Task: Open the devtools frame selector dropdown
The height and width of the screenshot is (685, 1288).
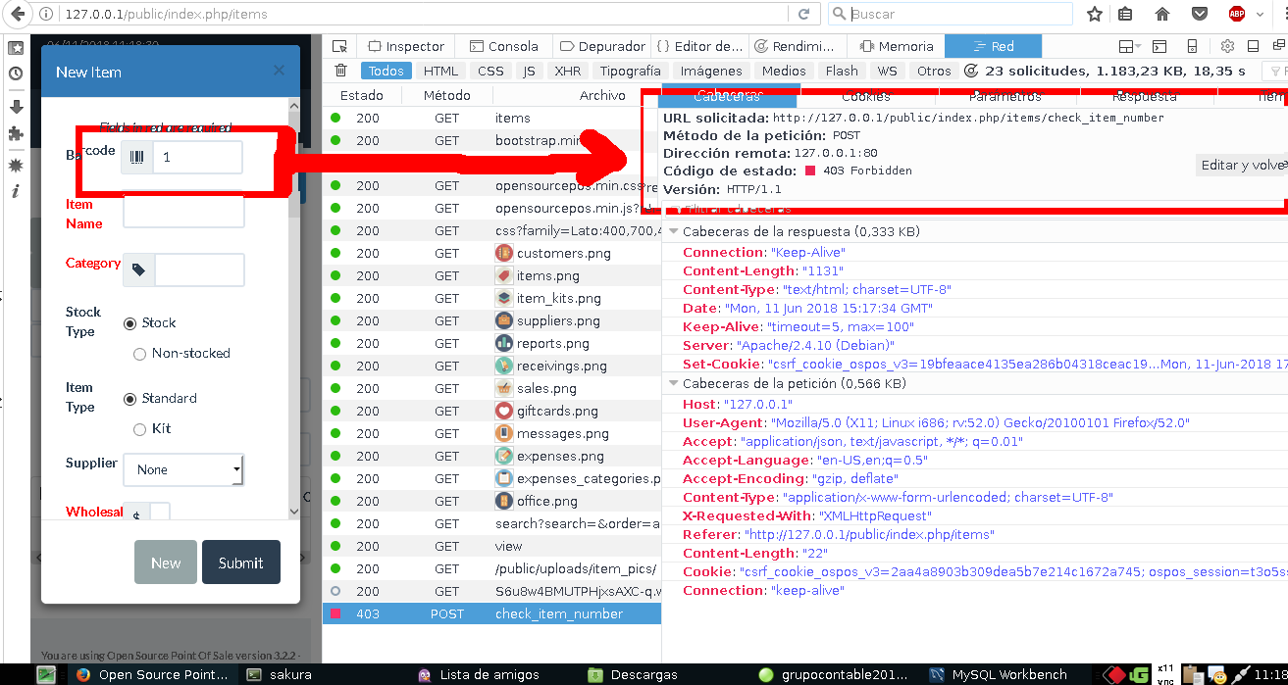Action: point(1132,46)
